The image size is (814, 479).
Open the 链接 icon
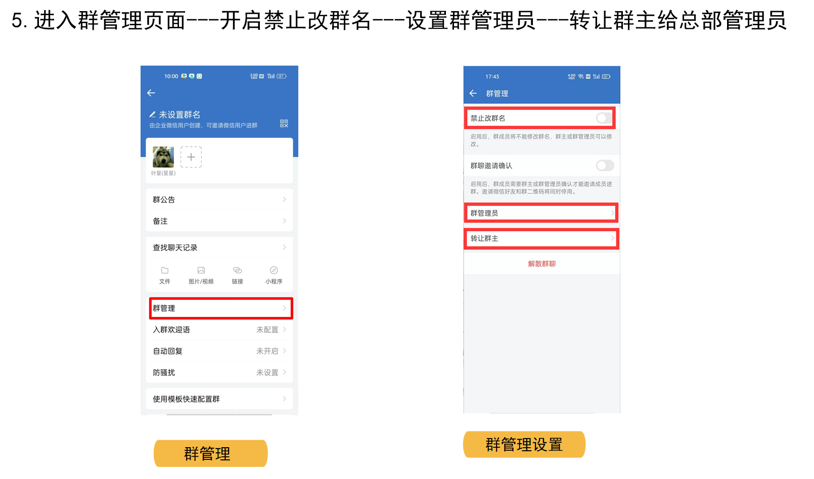tap(238, 271)
